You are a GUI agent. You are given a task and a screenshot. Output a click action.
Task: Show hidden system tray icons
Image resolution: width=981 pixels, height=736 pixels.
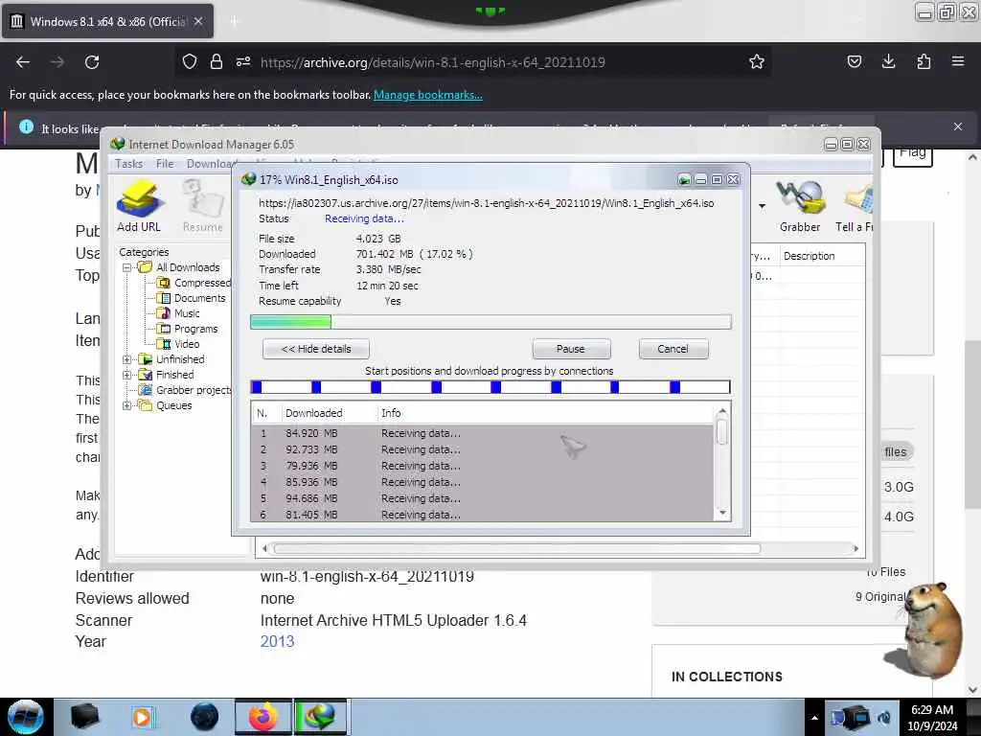[814, 718]
